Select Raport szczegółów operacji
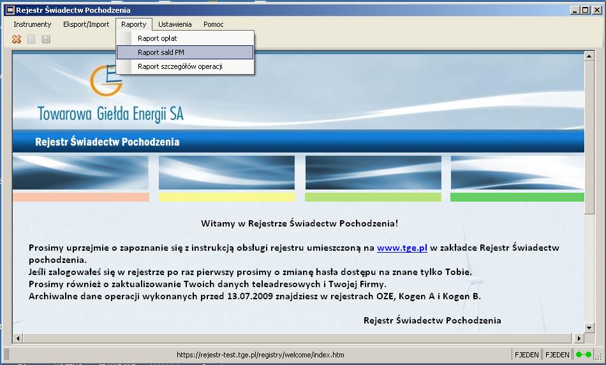Viewport: 606px width, 365px height. (x=185, y=66)
